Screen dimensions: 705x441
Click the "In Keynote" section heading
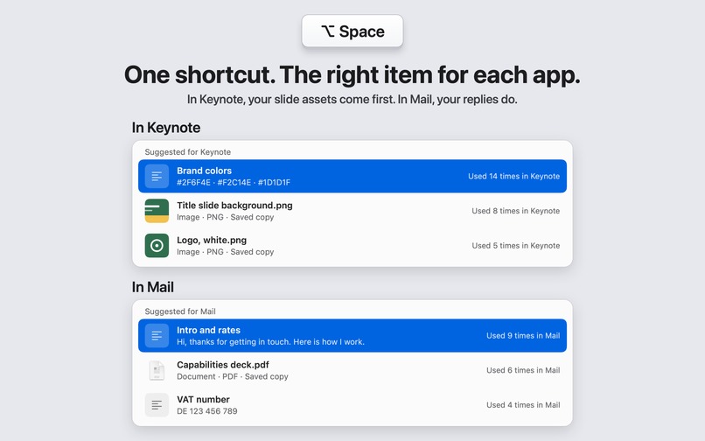tap(166, 128)
